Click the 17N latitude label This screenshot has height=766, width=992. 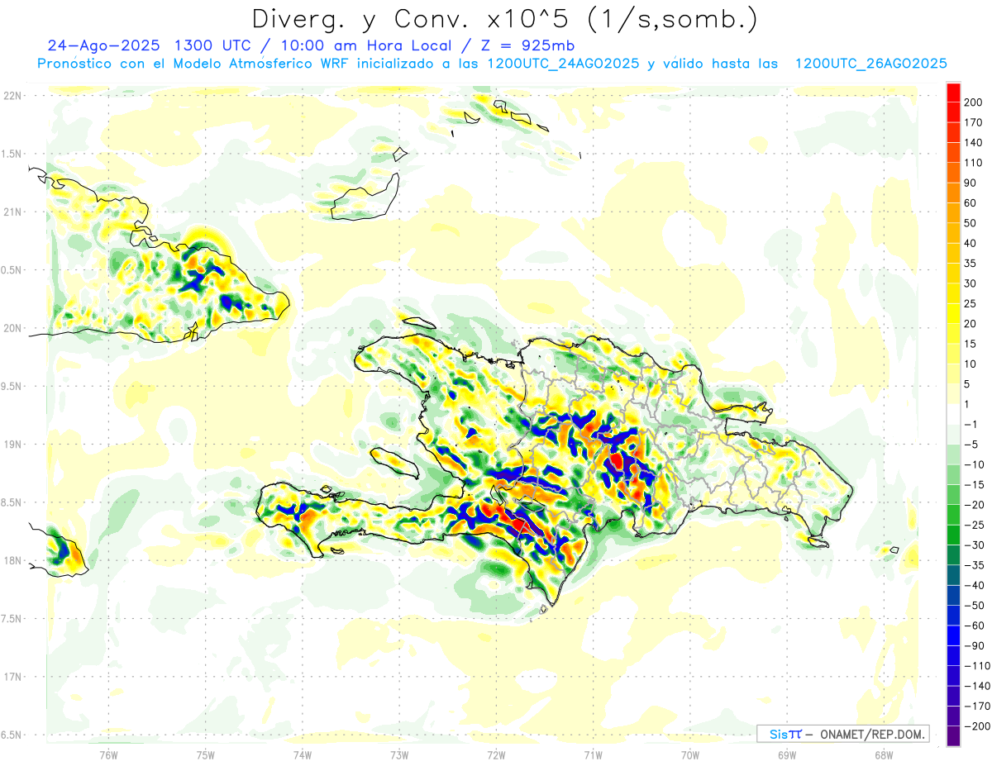(12, 677)
